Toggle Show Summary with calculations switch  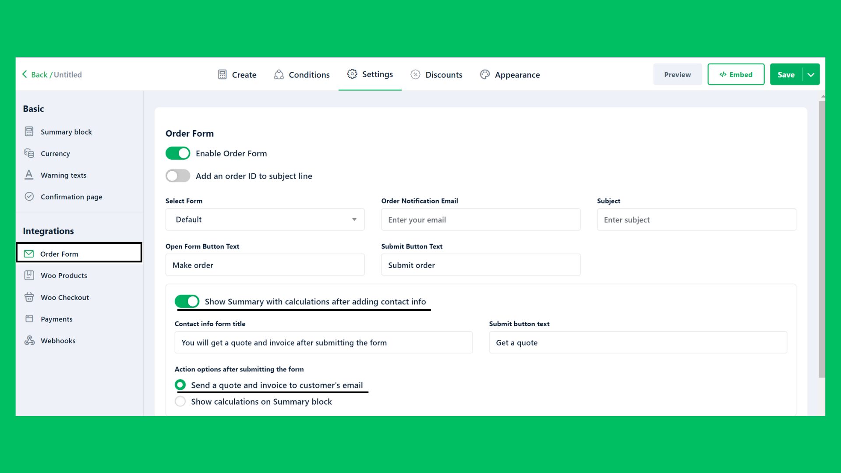coord(187,301)
